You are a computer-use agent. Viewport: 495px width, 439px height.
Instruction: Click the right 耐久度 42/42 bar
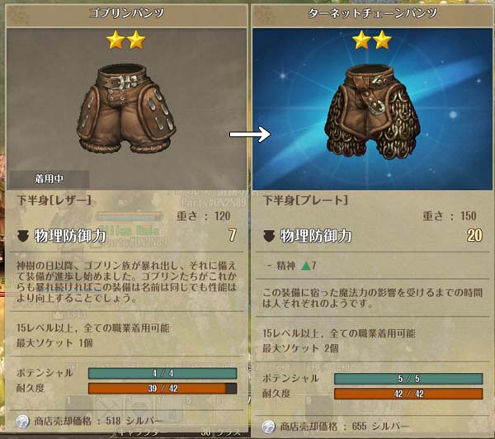408,394
